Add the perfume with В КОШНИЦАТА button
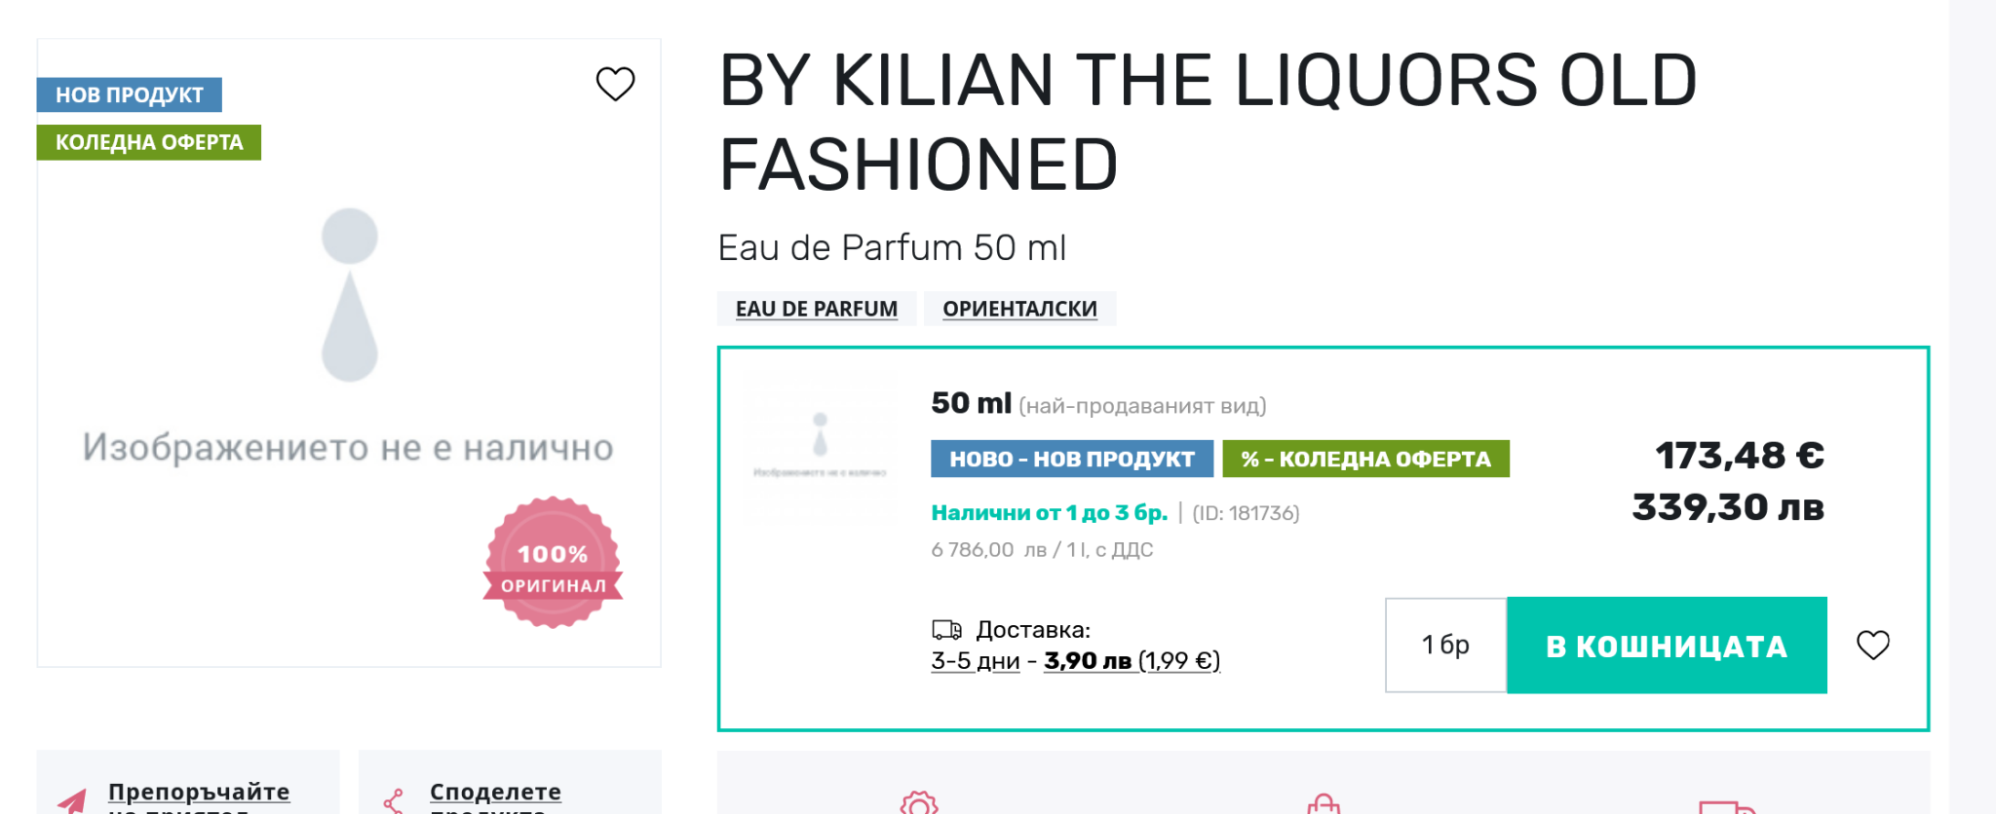 [1667, 646]
